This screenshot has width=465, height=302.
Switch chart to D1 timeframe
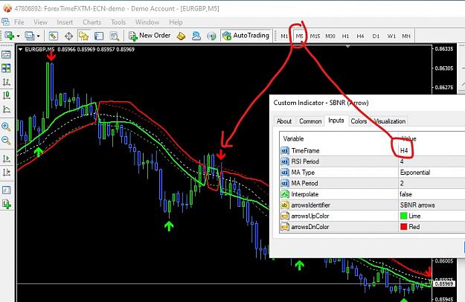[x=376, y=36]
